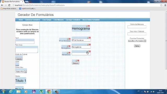
Task: Edit the Hematócrito label
Action: coord(68,53)
